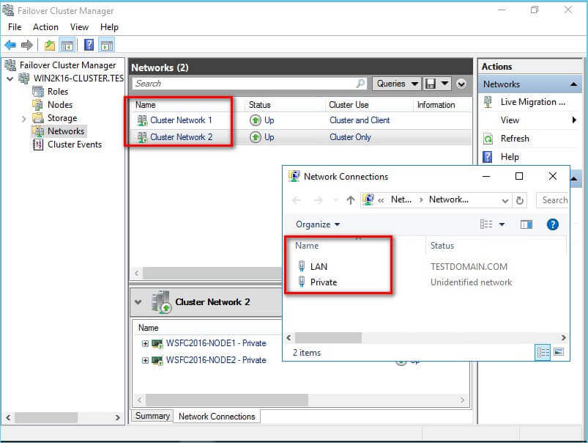588x443 pixels.
Task: Select Networks in the cluster tree
Action: pyautogui.click(x=66, y=131)
